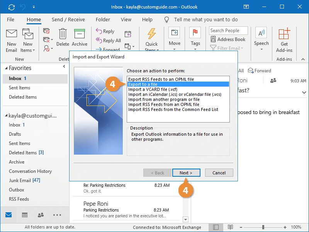Open the Move dropdown button
This screenshot has width=309, height=232.
175,39
